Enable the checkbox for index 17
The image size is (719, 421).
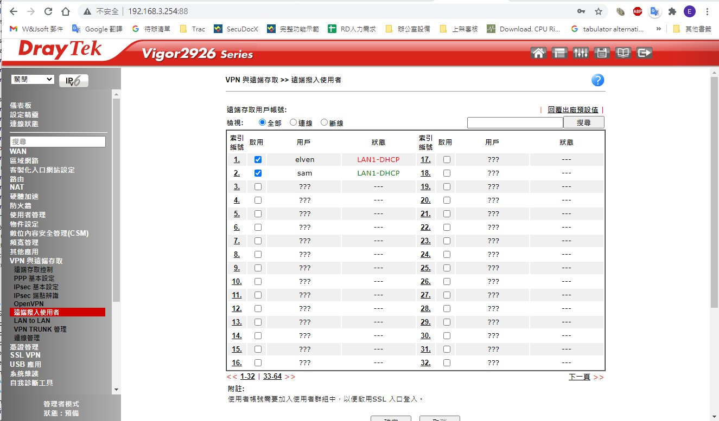click(x=447, y=160)
